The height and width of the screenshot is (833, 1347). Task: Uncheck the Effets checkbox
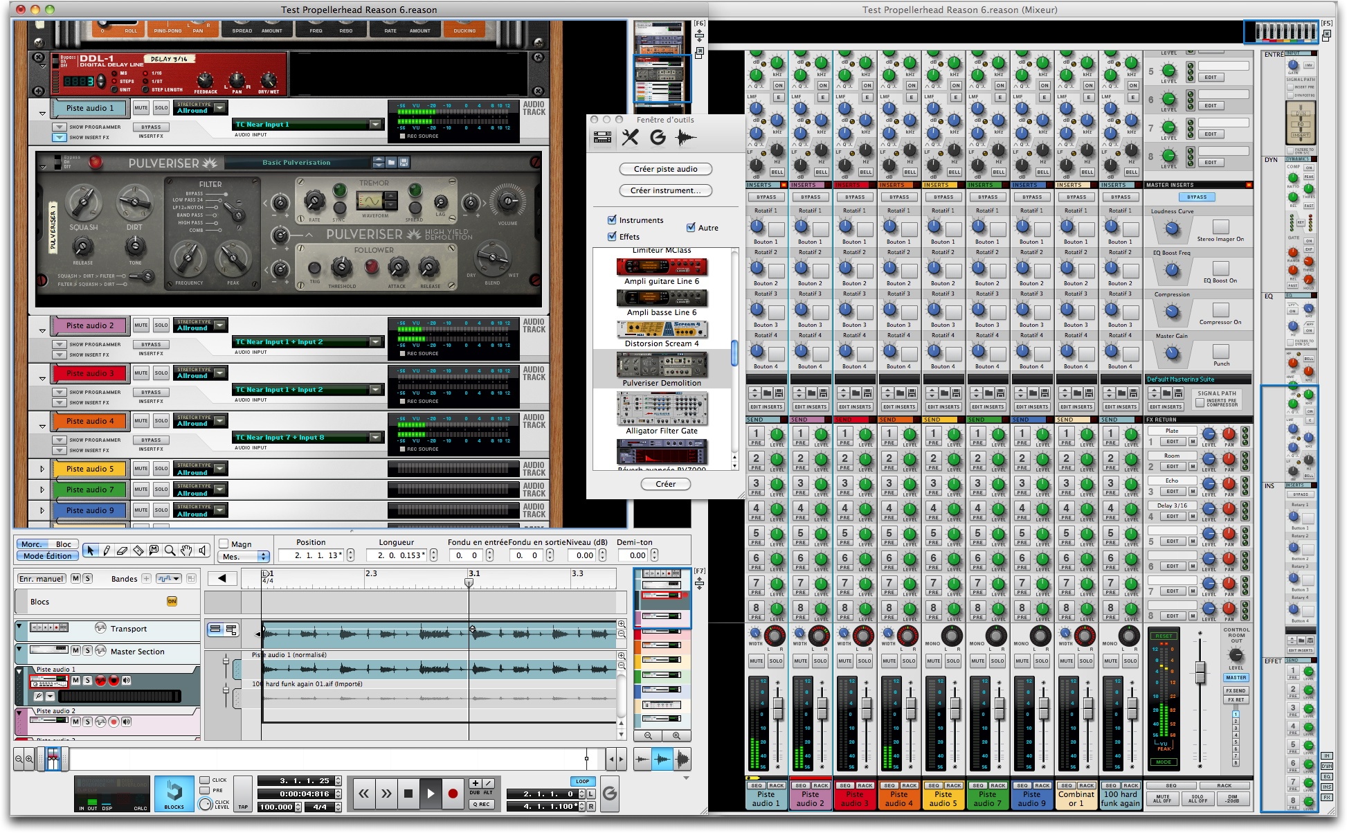coord(612,237)
